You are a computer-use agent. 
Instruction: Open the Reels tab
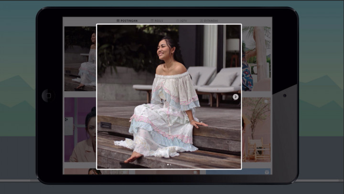159,21
